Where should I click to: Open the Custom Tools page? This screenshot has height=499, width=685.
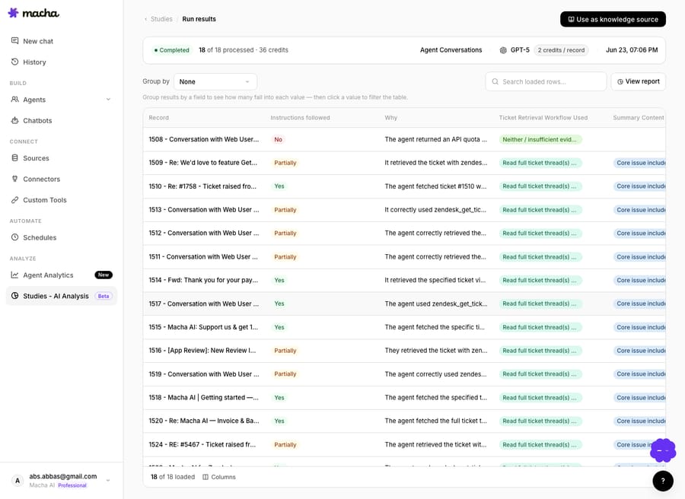tap(62, 200)
